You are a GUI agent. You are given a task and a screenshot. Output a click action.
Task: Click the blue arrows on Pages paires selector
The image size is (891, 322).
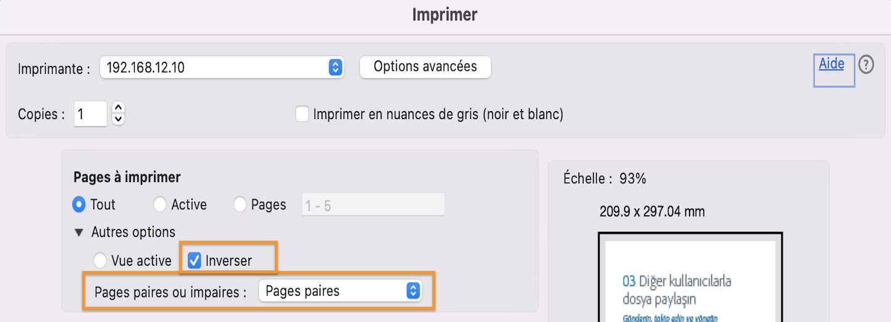pyautogui.click(x=413, y=291)
